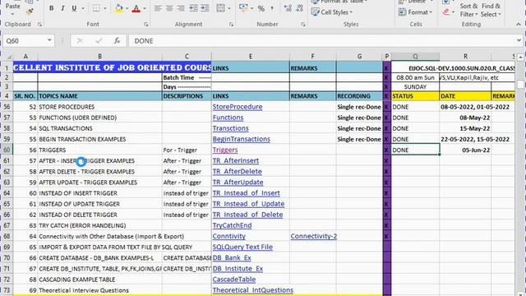Select column B header

(x=99, y=57)
